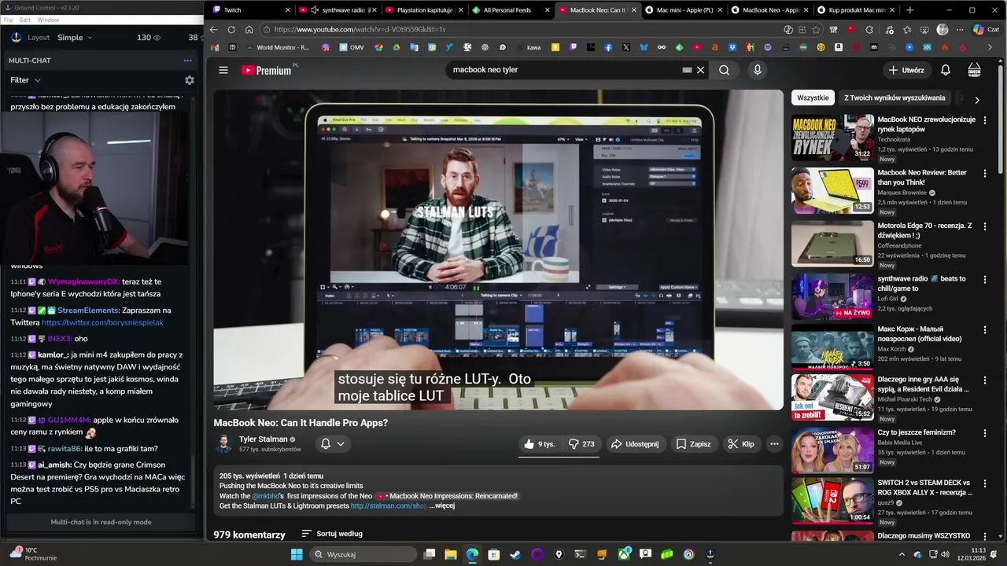Unmute the synthwave radio tab audio icon
The width and height of the screenshot is (1007, 566).
(x=315, y=10)
